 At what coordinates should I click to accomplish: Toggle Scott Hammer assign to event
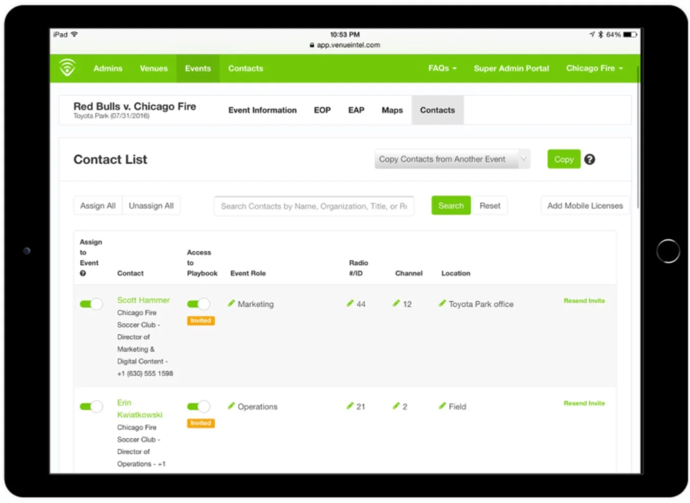pyautogui.click(x=91, y=304)
